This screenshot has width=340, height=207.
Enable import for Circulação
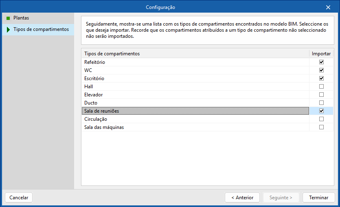click(x=321, y=119)
